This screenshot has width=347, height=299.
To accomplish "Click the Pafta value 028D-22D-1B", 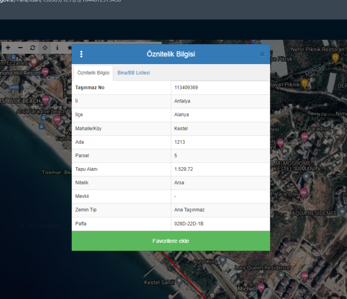I will pyautogui.click(x=189, y=224).
